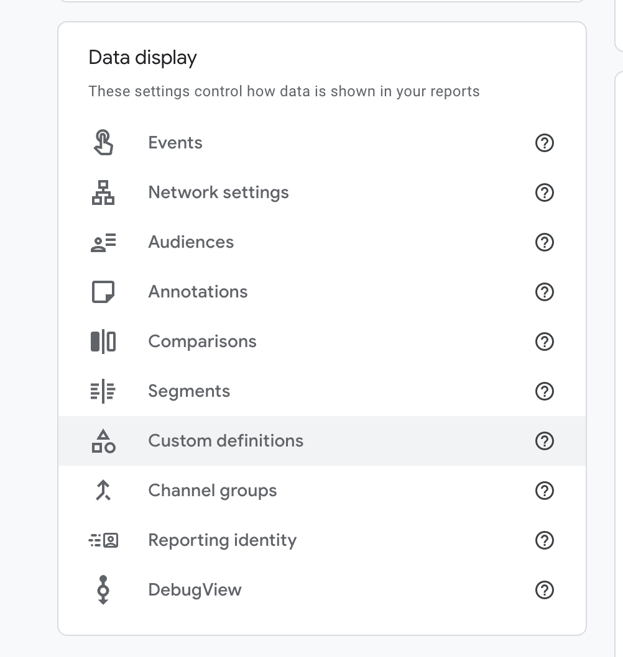Viewport: 623px width, 657px height.
Task: Click the DebugView icon
Action: [x=103, y=590]
